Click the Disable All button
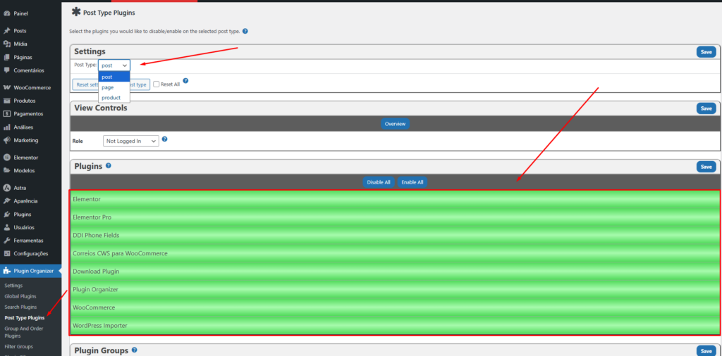722x356 pixels. [x=379, y=182]
